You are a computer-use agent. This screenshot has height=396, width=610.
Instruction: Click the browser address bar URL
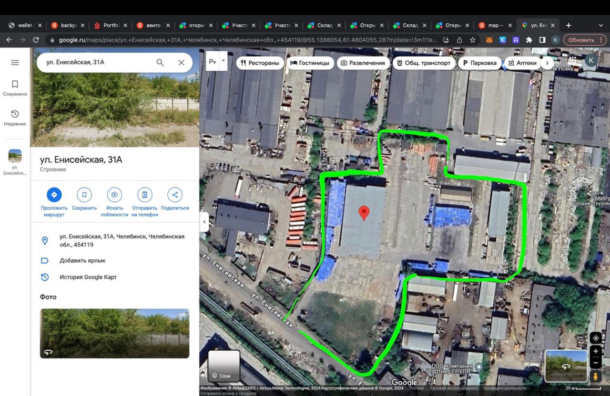(248, 40)
